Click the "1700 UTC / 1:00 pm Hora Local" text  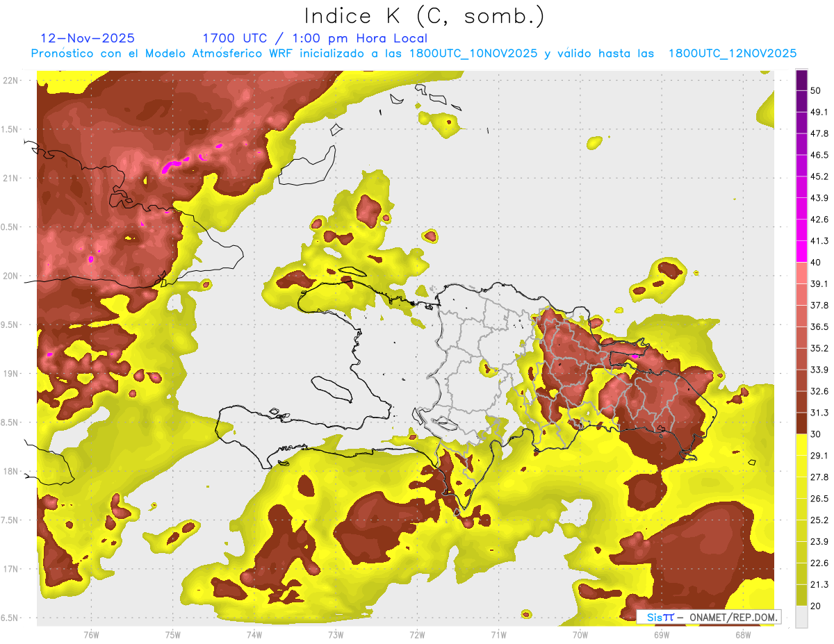(315, 38)
